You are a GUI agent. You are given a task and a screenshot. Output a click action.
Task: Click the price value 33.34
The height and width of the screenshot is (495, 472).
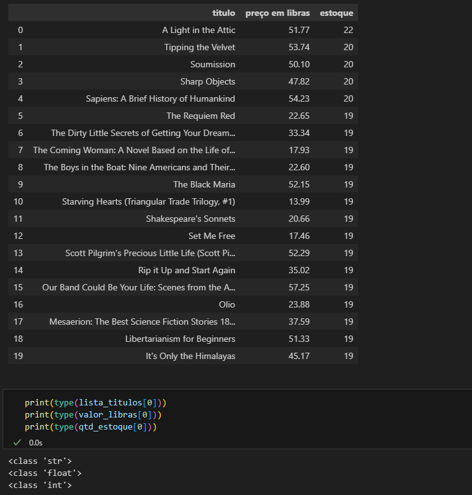pos(299,133)
